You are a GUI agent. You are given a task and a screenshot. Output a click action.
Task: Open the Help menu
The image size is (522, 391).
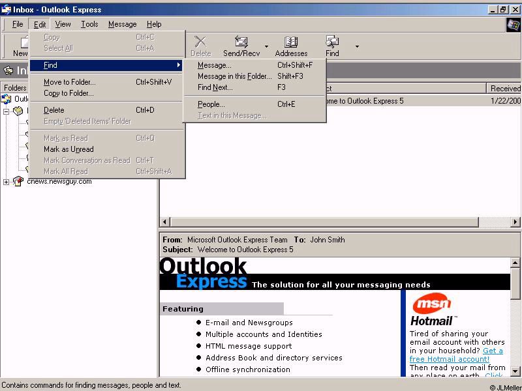tap(154, 24)
